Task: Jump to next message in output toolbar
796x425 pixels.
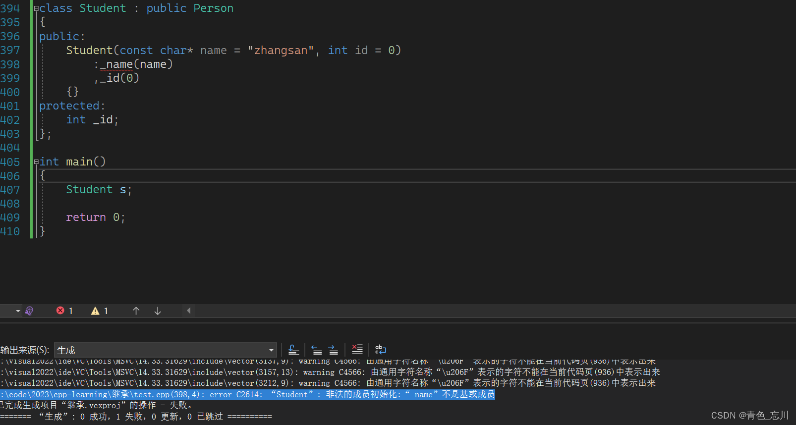Action: [333, 350]
